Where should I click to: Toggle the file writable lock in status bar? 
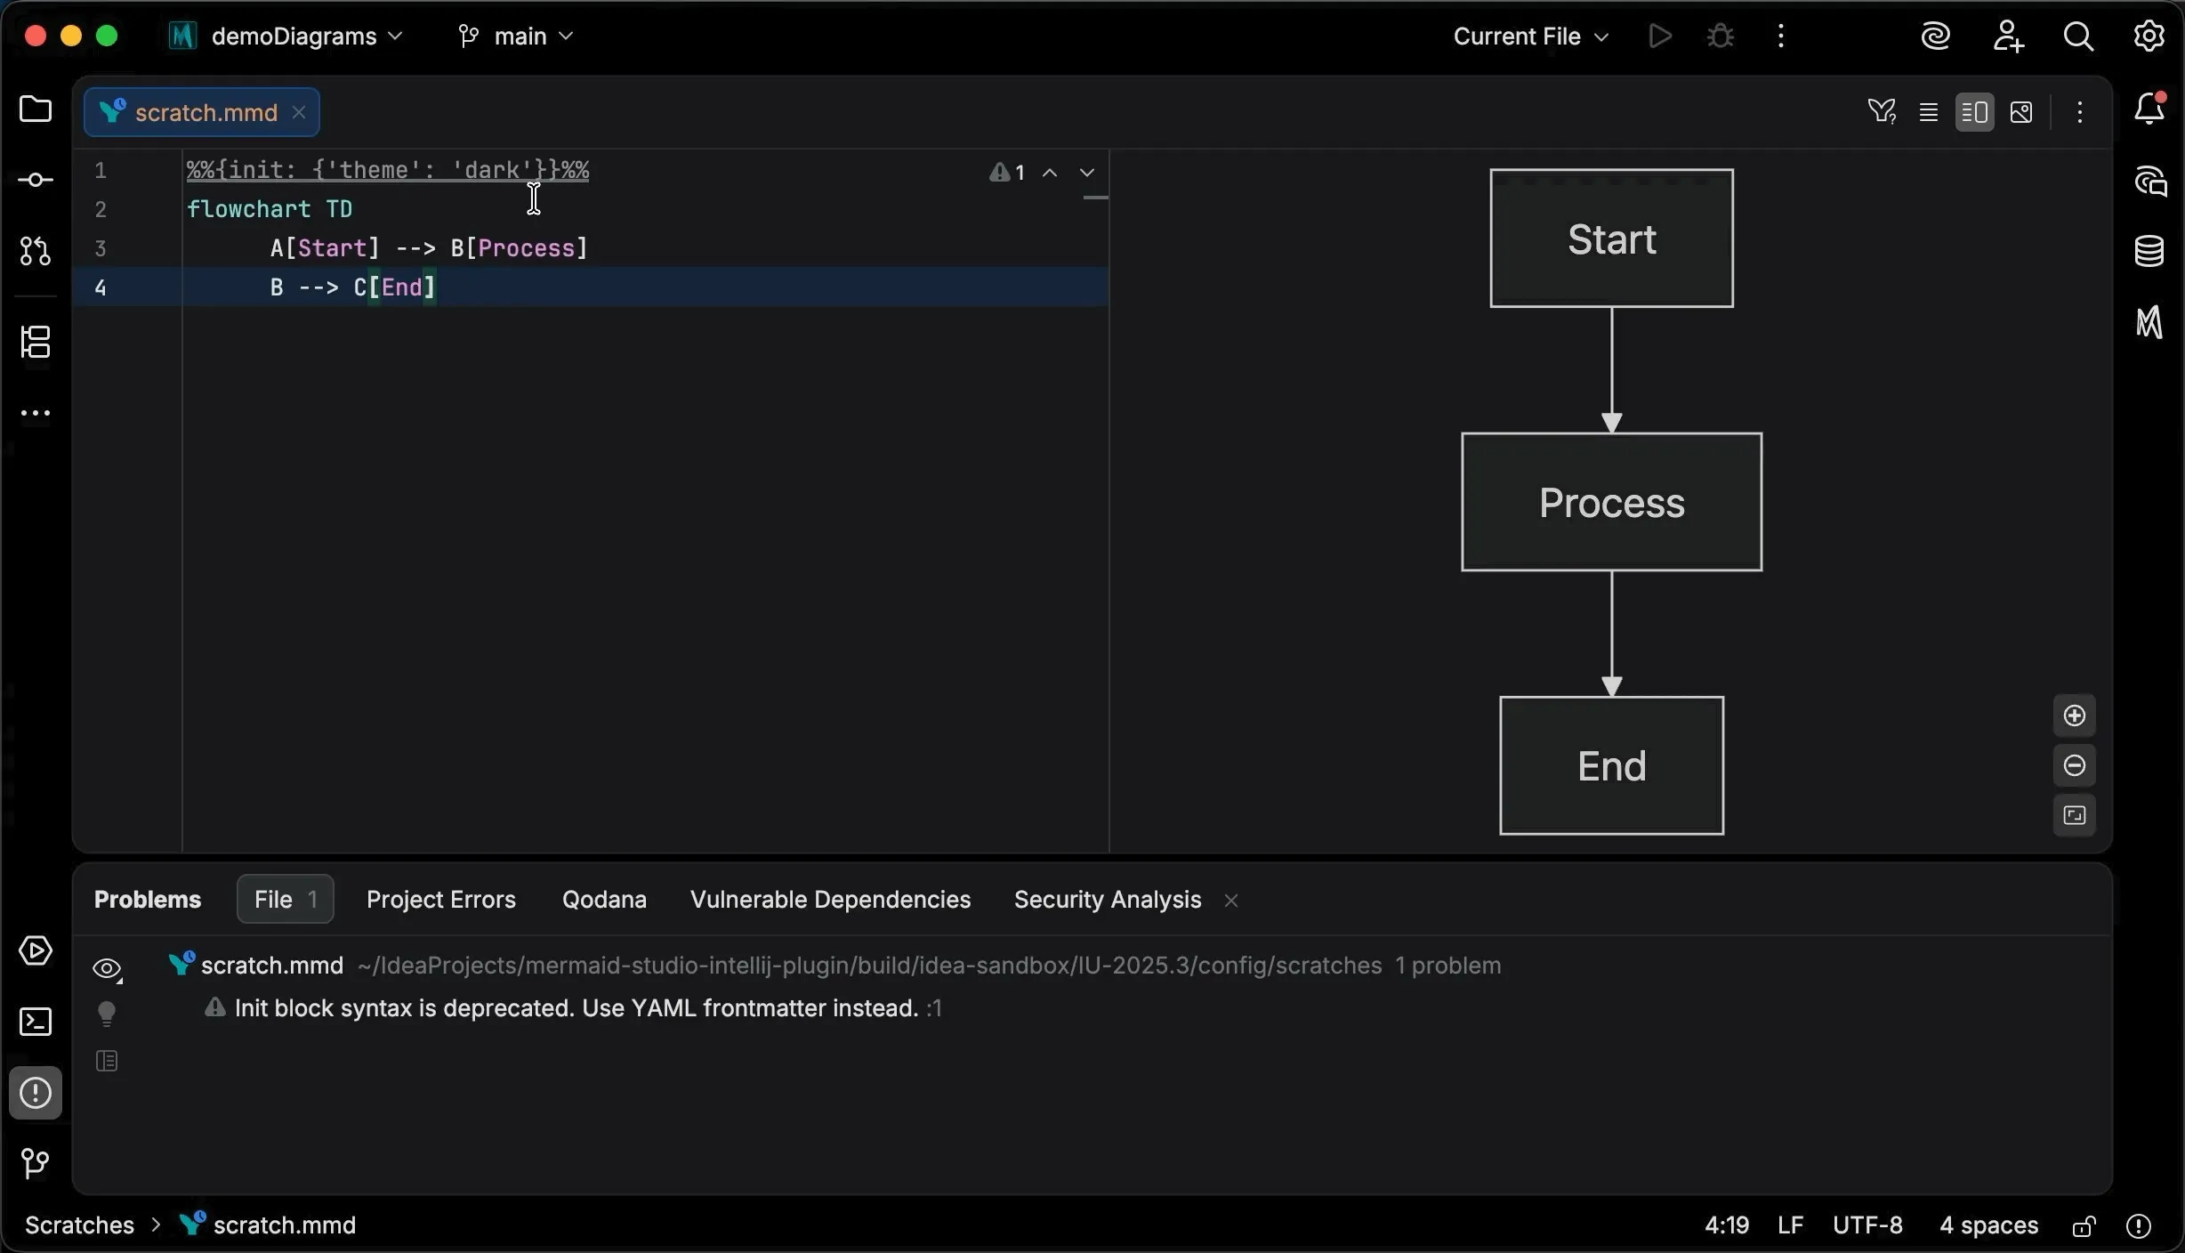(x=2084, y=1225)
